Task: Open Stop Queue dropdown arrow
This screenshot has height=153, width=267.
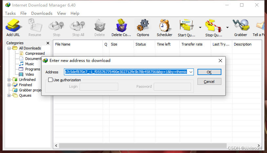Action: [227, 28]
